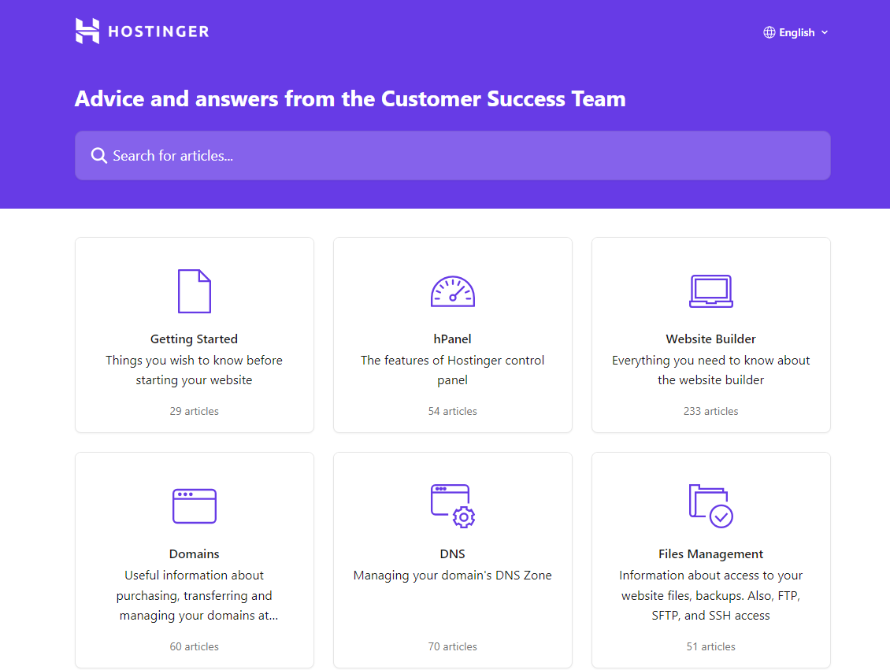Click the hPanel speedometer icon

[x=453, y=291]
